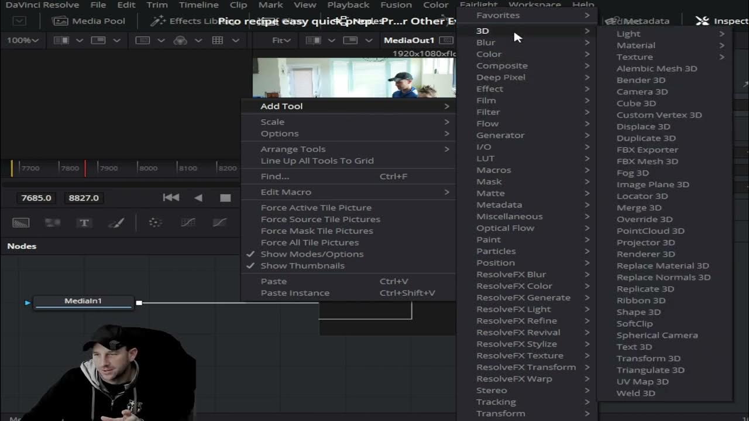Image resolution: width=749 pixels, height=421 pixels.
Task: Click the viewer icon next to MediaOut1
Action: pyautogui.click(x=447, y=40)
